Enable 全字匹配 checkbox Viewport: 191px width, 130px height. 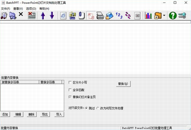click(70, 90)
